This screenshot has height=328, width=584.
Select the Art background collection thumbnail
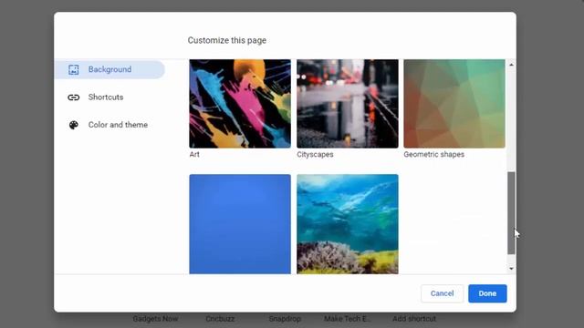tap(240, 104)
